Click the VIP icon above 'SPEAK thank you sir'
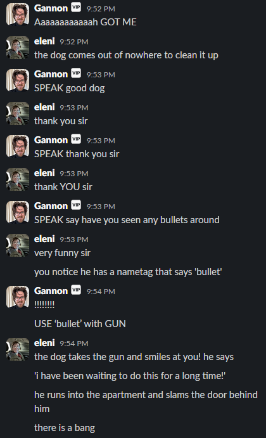 point(76,139)
